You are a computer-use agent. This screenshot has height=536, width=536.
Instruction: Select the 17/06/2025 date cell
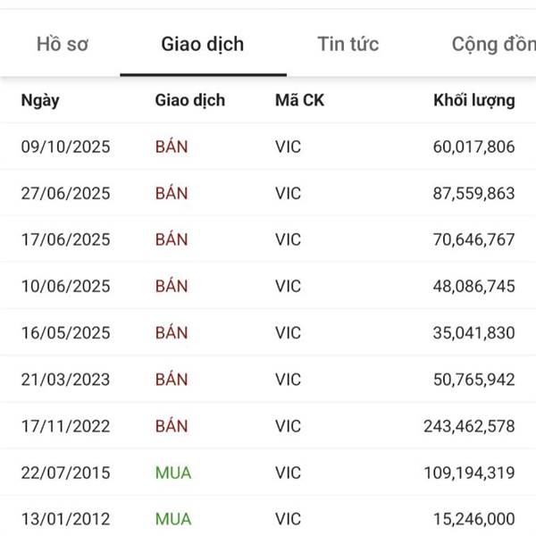(x=65, y=239)
